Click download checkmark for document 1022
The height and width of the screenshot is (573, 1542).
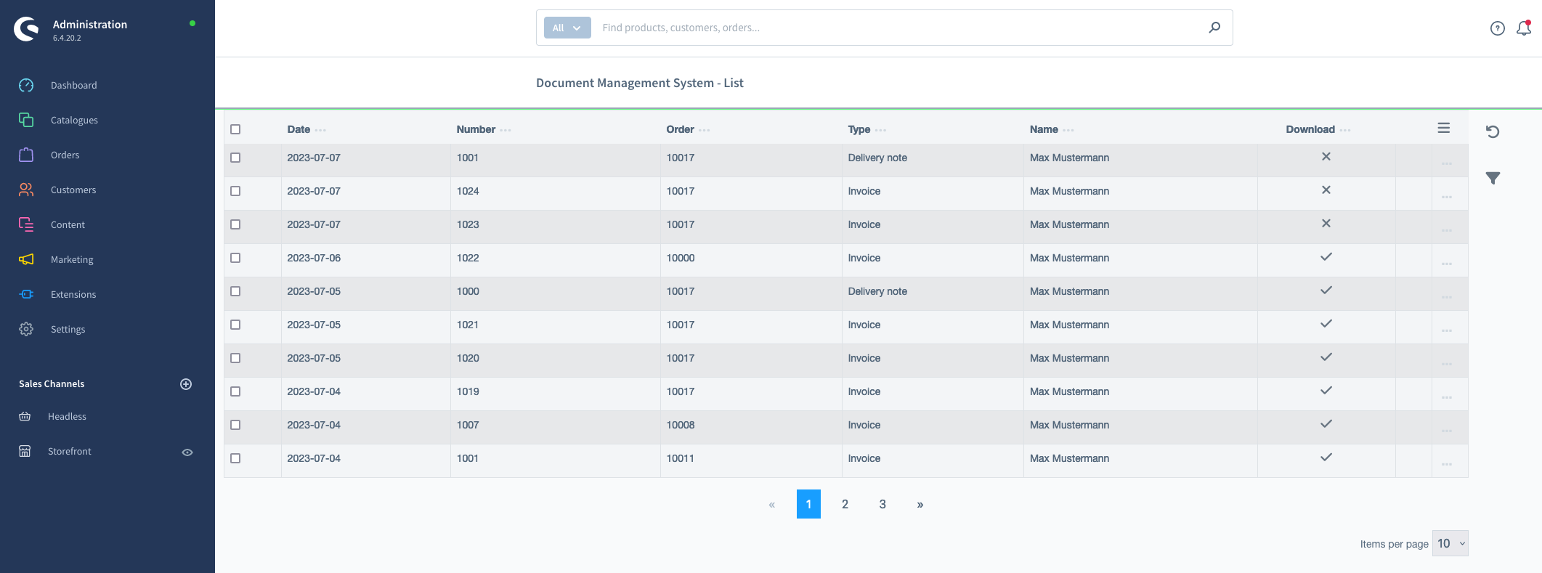coord(1326,256)
